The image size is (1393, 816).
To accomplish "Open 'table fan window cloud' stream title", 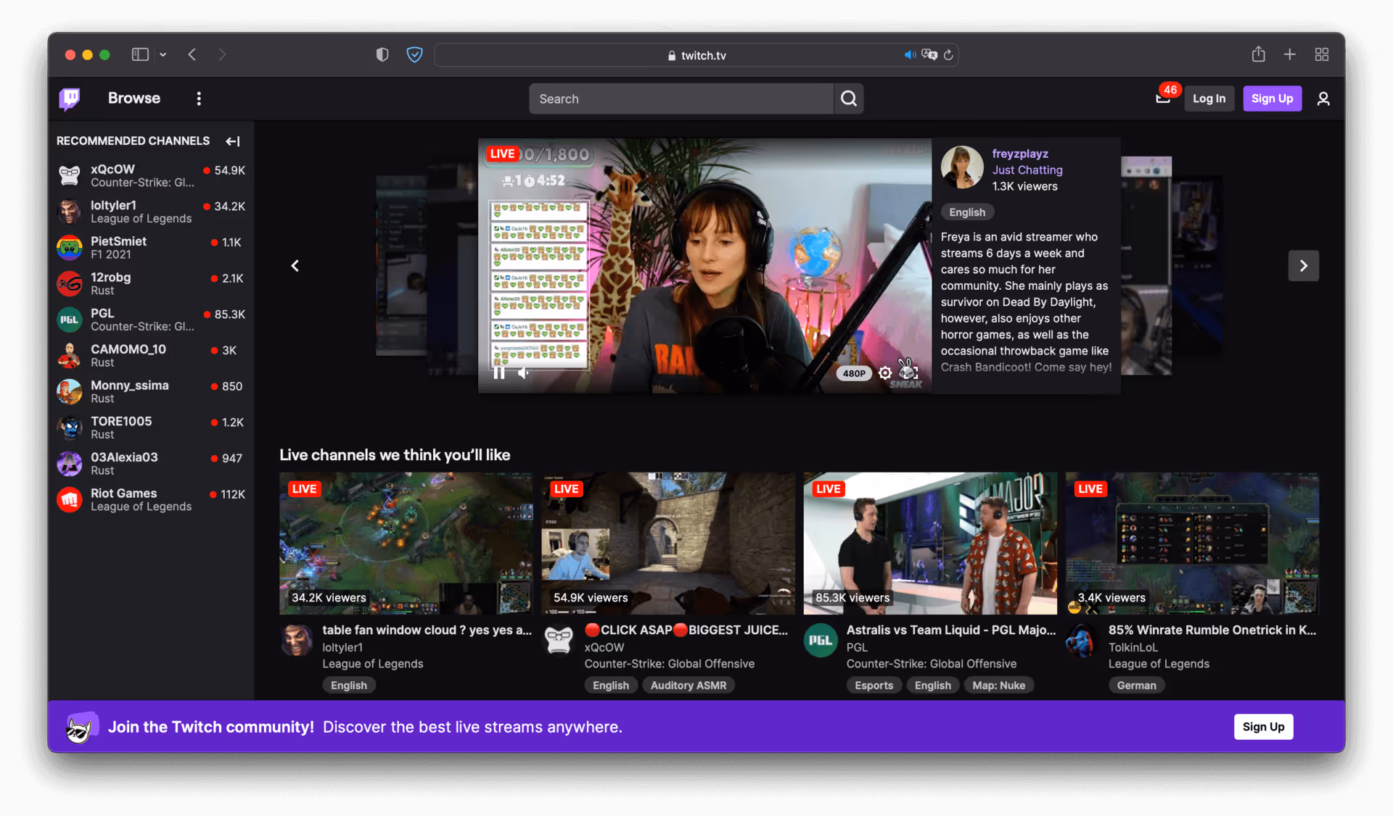I will click(x=427, y=630).
